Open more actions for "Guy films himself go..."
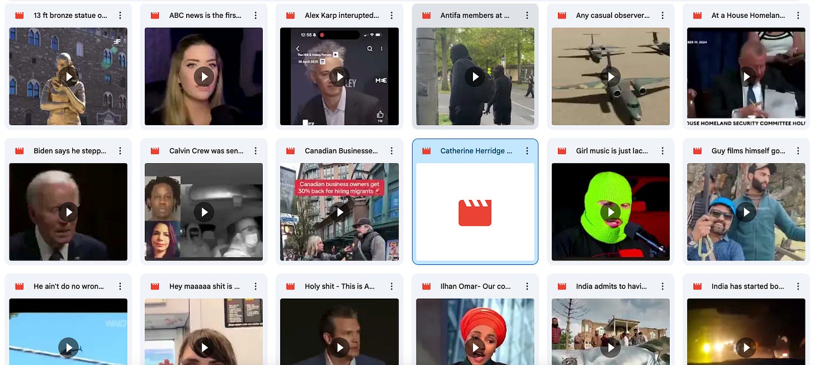814x365 pixels. tap(798, 151)
